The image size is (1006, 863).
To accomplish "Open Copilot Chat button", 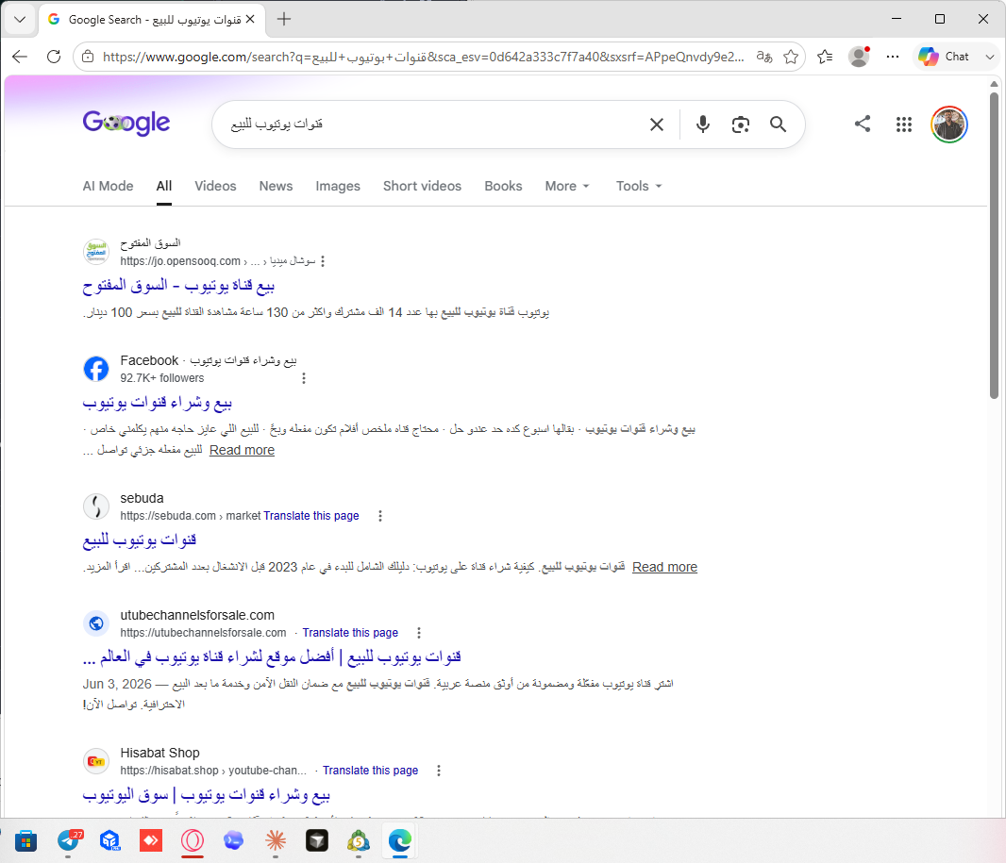I will 943,57.
